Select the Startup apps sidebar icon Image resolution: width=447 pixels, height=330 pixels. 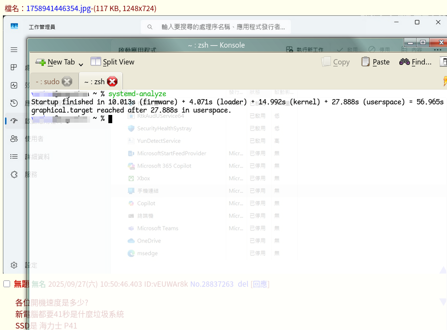[14, 121]
